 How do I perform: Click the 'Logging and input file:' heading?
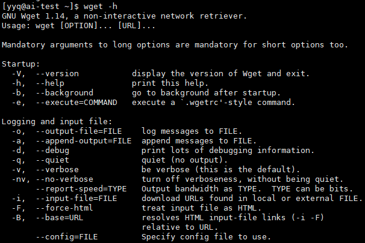point(57,121)
